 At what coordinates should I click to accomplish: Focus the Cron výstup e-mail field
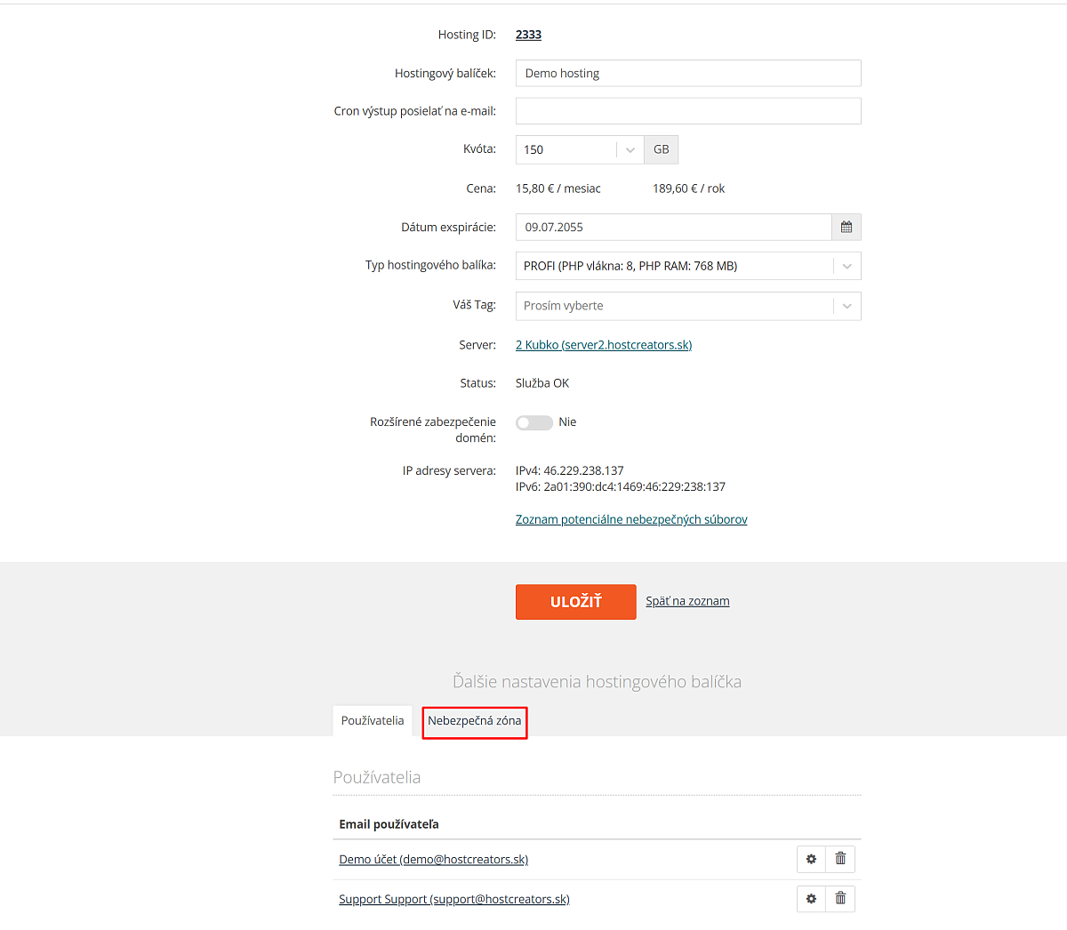pos(688,111)
